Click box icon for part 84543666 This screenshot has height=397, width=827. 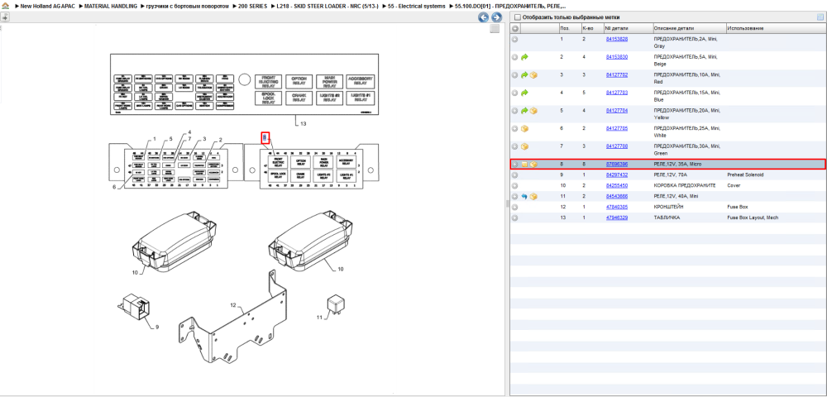[x=533, y=197]
